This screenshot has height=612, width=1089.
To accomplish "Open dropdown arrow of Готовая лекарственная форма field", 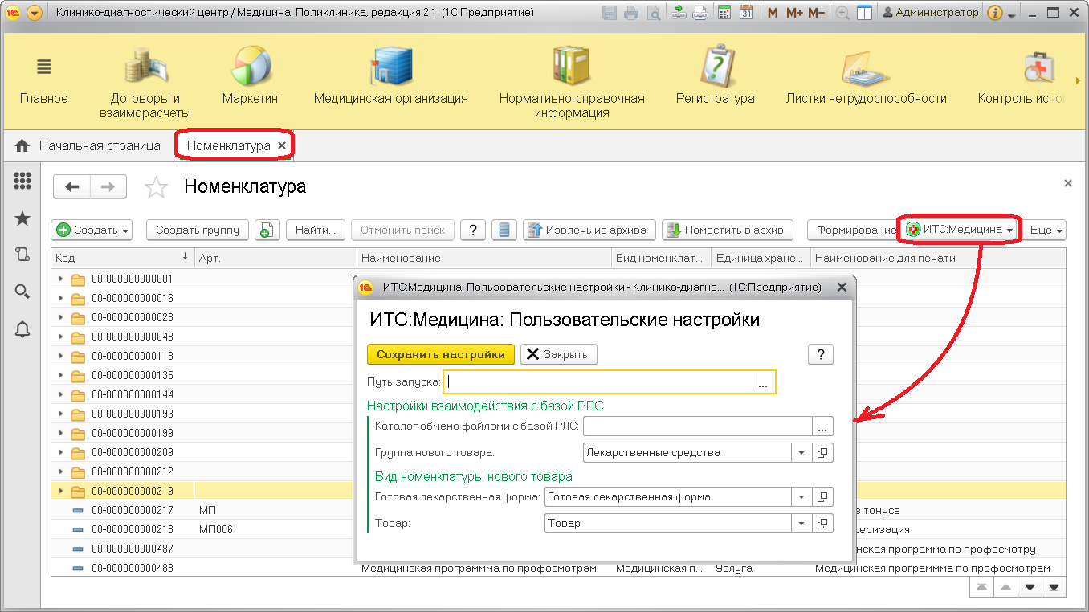I will [801, 497].
